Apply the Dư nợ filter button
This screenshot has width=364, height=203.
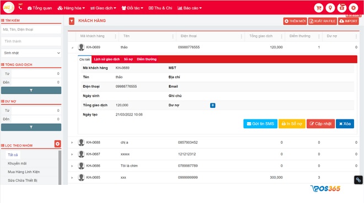tap(31, 127)
